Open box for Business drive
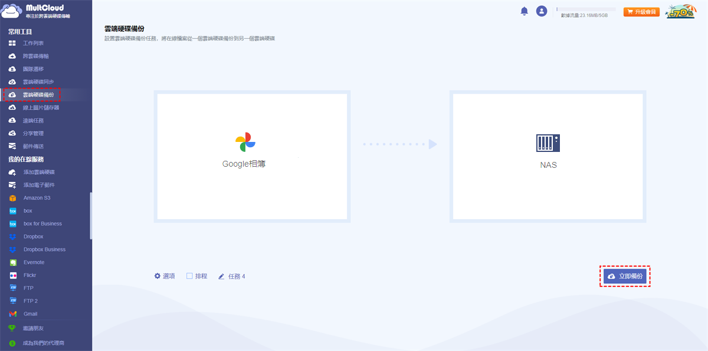Screen dimensions: 708x351 [x=35, y=224]
